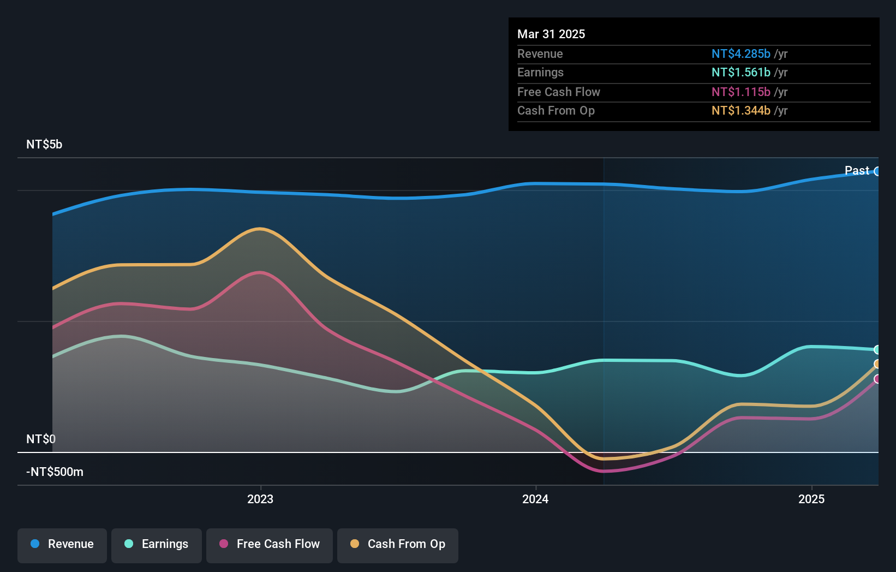This screenshot has width=896, height=572.
Task: Toggle the Cash From Op legend button
Action: point(398,545)
